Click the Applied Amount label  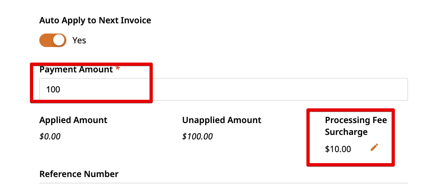point(73,120)
